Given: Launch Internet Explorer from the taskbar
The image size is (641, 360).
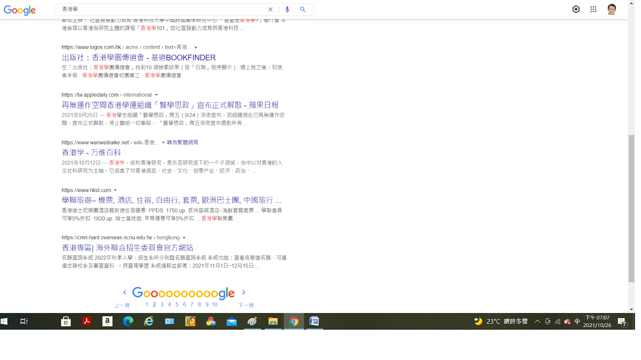Looking at the screenshot, I should pos(149,321).
